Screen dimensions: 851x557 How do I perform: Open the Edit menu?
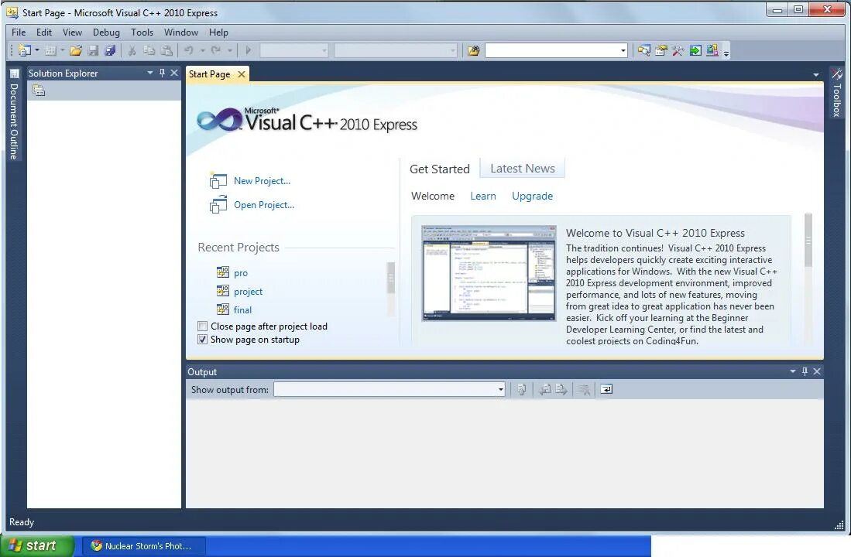44,32
